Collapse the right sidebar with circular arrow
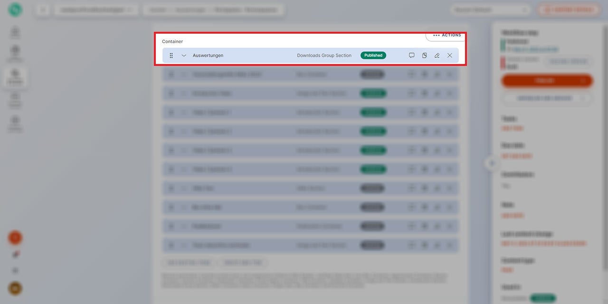The width and height of the screenshot is (608, 304). point(492,163)
